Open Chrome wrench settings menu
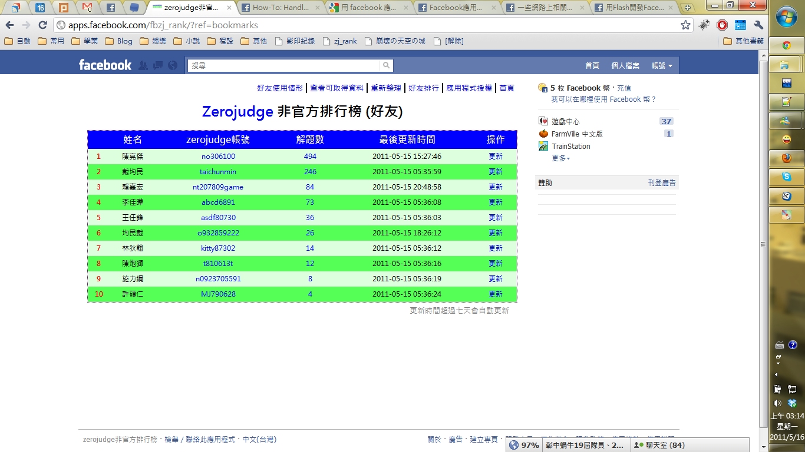This screenshot has height=452, width=805. [758, 25]
